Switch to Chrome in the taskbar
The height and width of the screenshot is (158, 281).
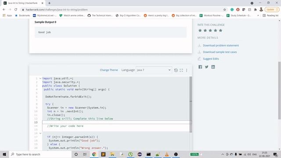pyautogui.click(x=94, y=154)
